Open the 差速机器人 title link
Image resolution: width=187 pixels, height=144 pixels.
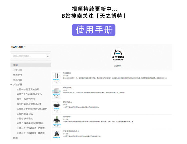(x=67, y=102)
